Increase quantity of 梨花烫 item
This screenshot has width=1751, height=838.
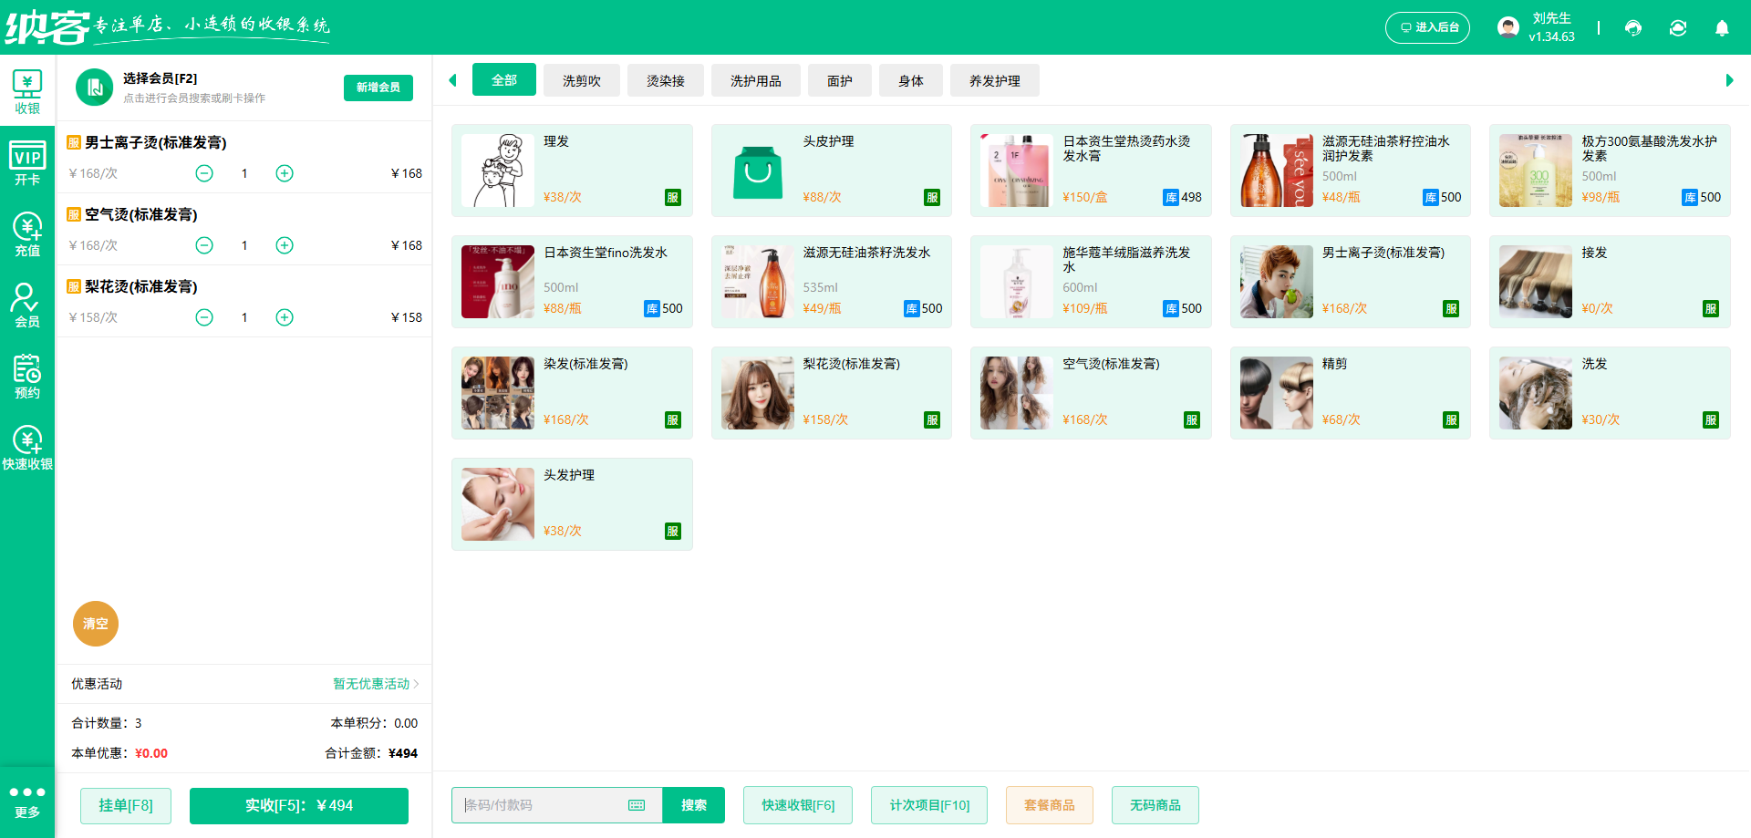pos(285,317)
